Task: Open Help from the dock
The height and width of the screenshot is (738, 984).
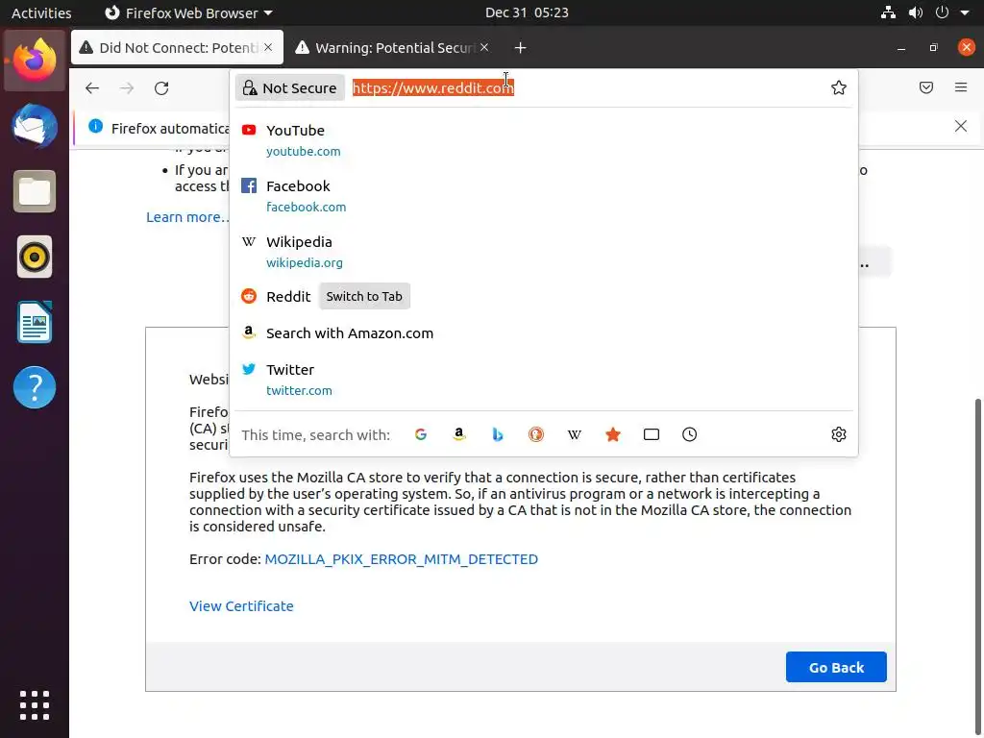Action: coord(35,387)
